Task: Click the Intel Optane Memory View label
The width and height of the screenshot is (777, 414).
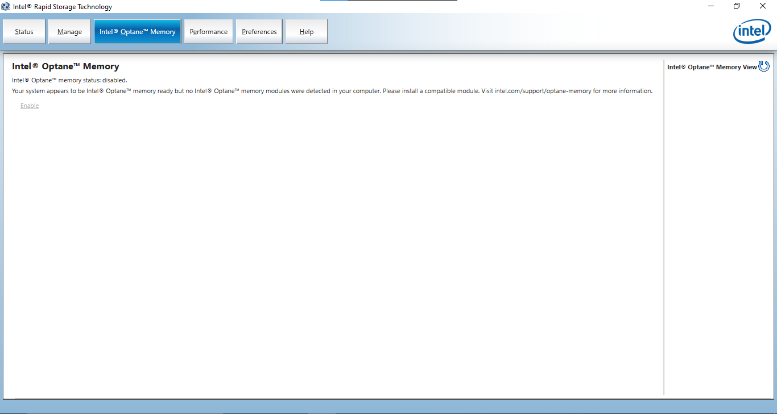Action: coord(712,67)
